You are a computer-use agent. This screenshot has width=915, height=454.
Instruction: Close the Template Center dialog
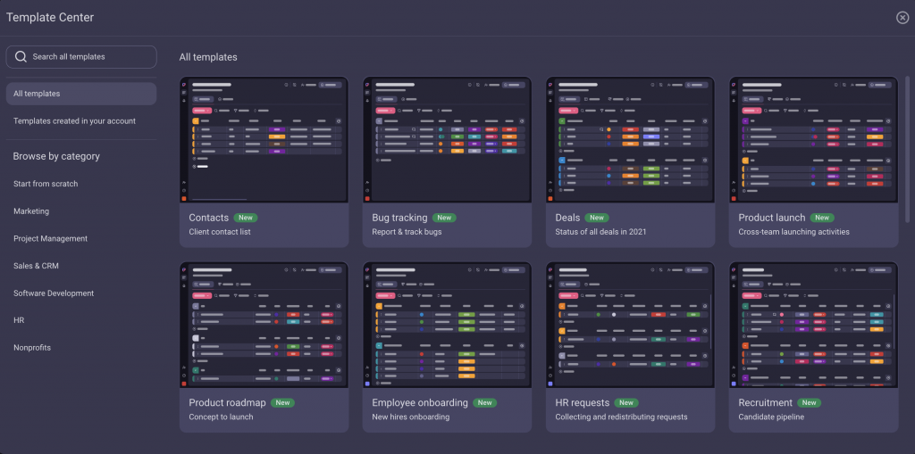coord(902,18)
